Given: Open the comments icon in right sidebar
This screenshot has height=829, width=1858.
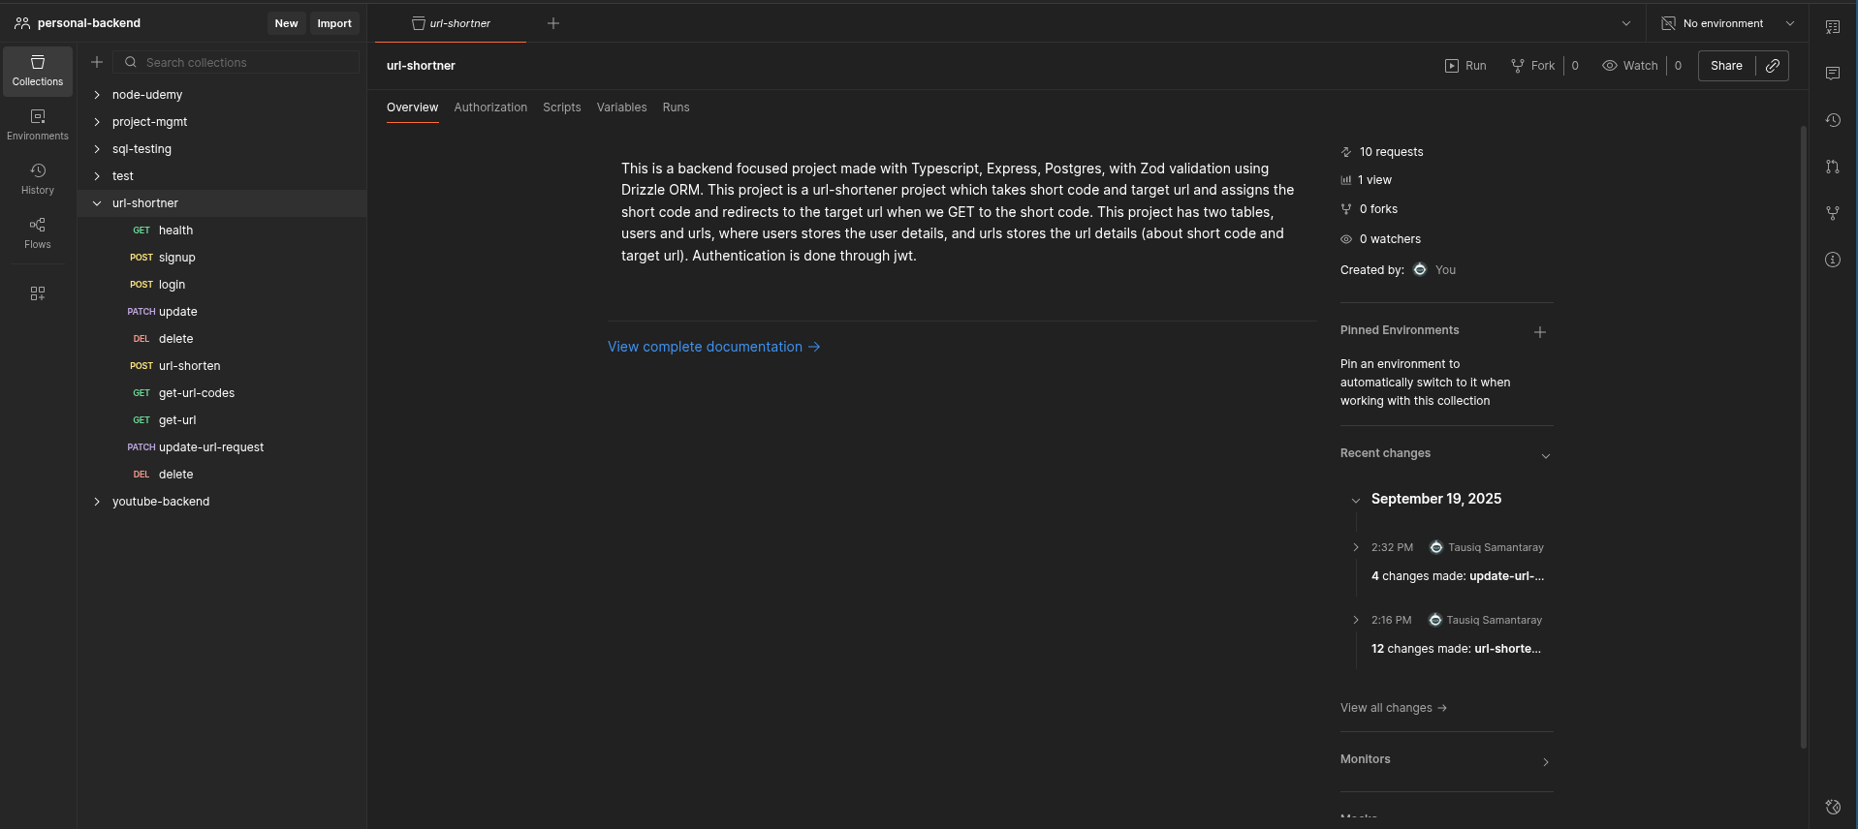Looking at the screenshot, I should point(1833,74).
